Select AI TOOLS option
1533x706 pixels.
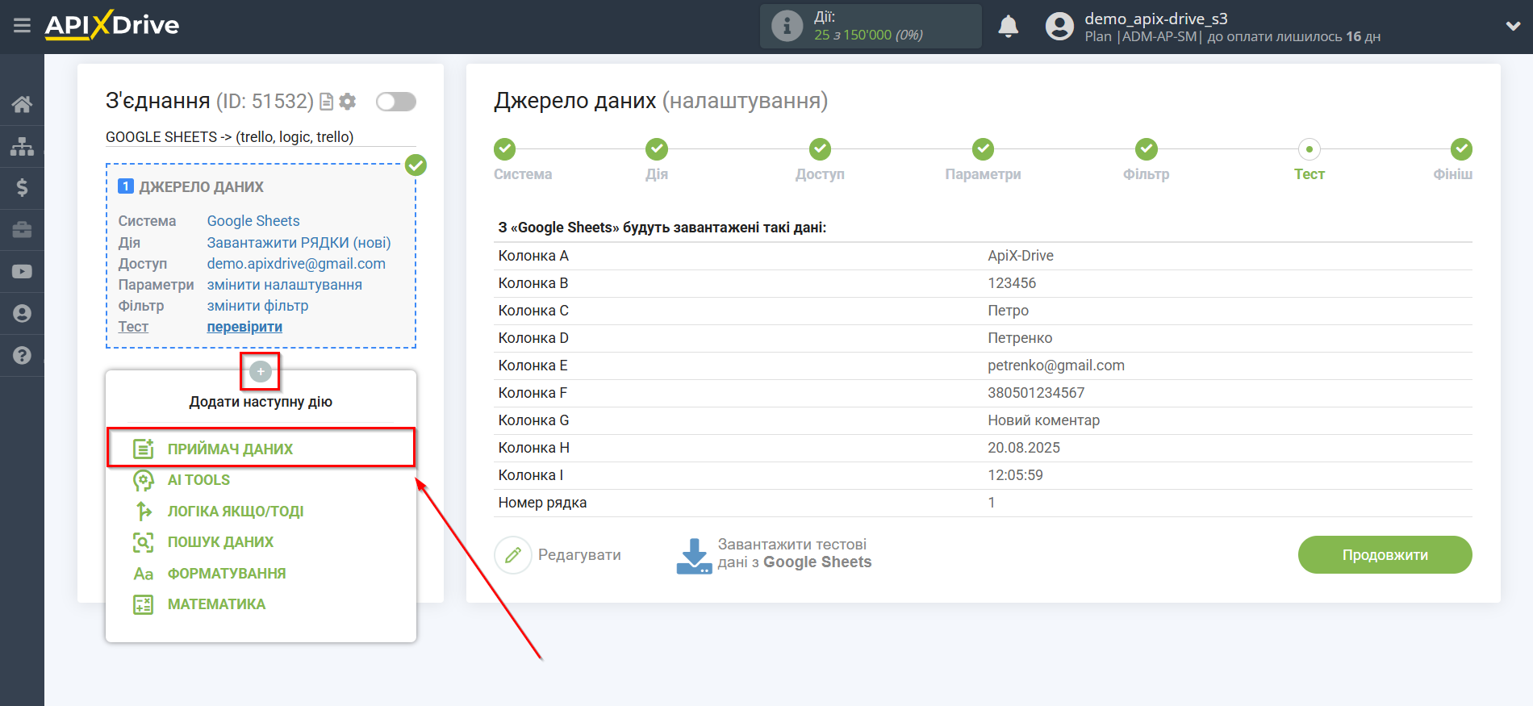198,480
